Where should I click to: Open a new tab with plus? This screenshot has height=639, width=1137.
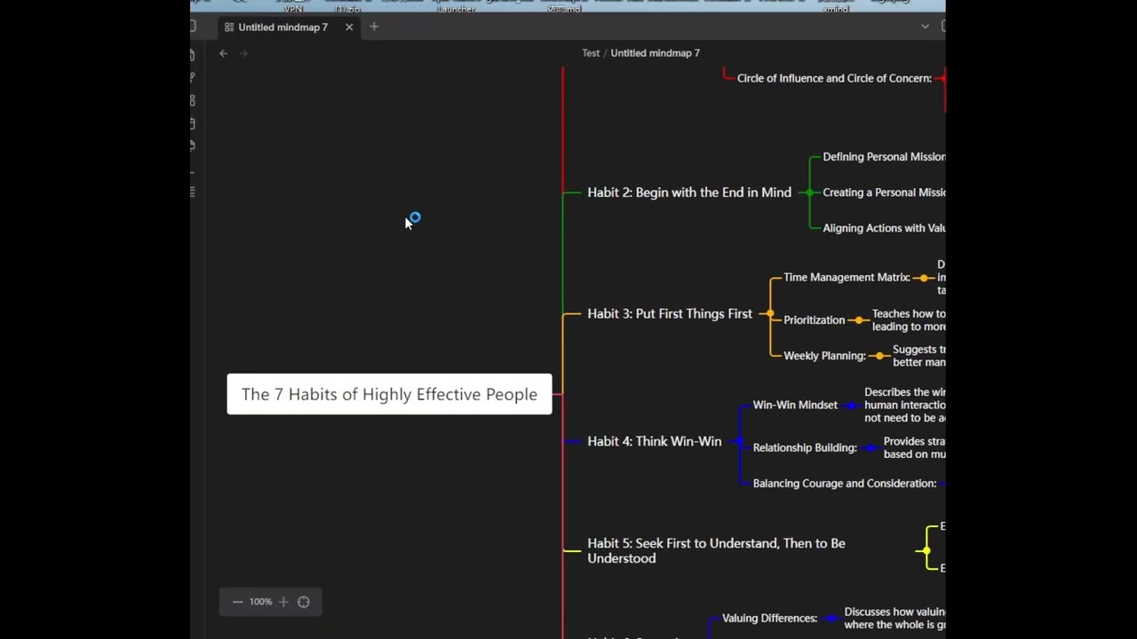374,27
